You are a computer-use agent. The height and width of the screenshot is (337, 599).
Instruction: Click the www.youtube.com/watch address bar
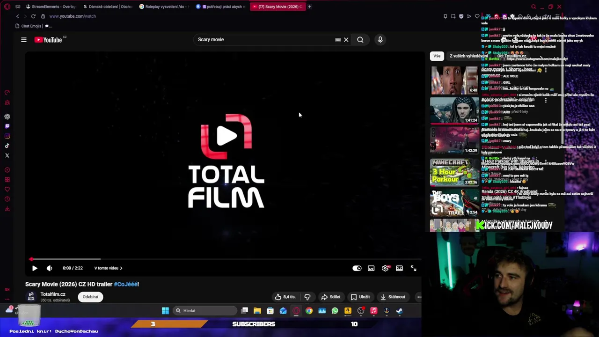coord(73,16)
